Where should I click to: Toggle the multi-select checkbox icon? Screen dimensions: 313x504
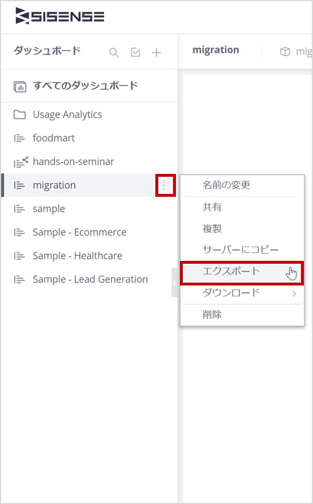click(x=135, y=52)
